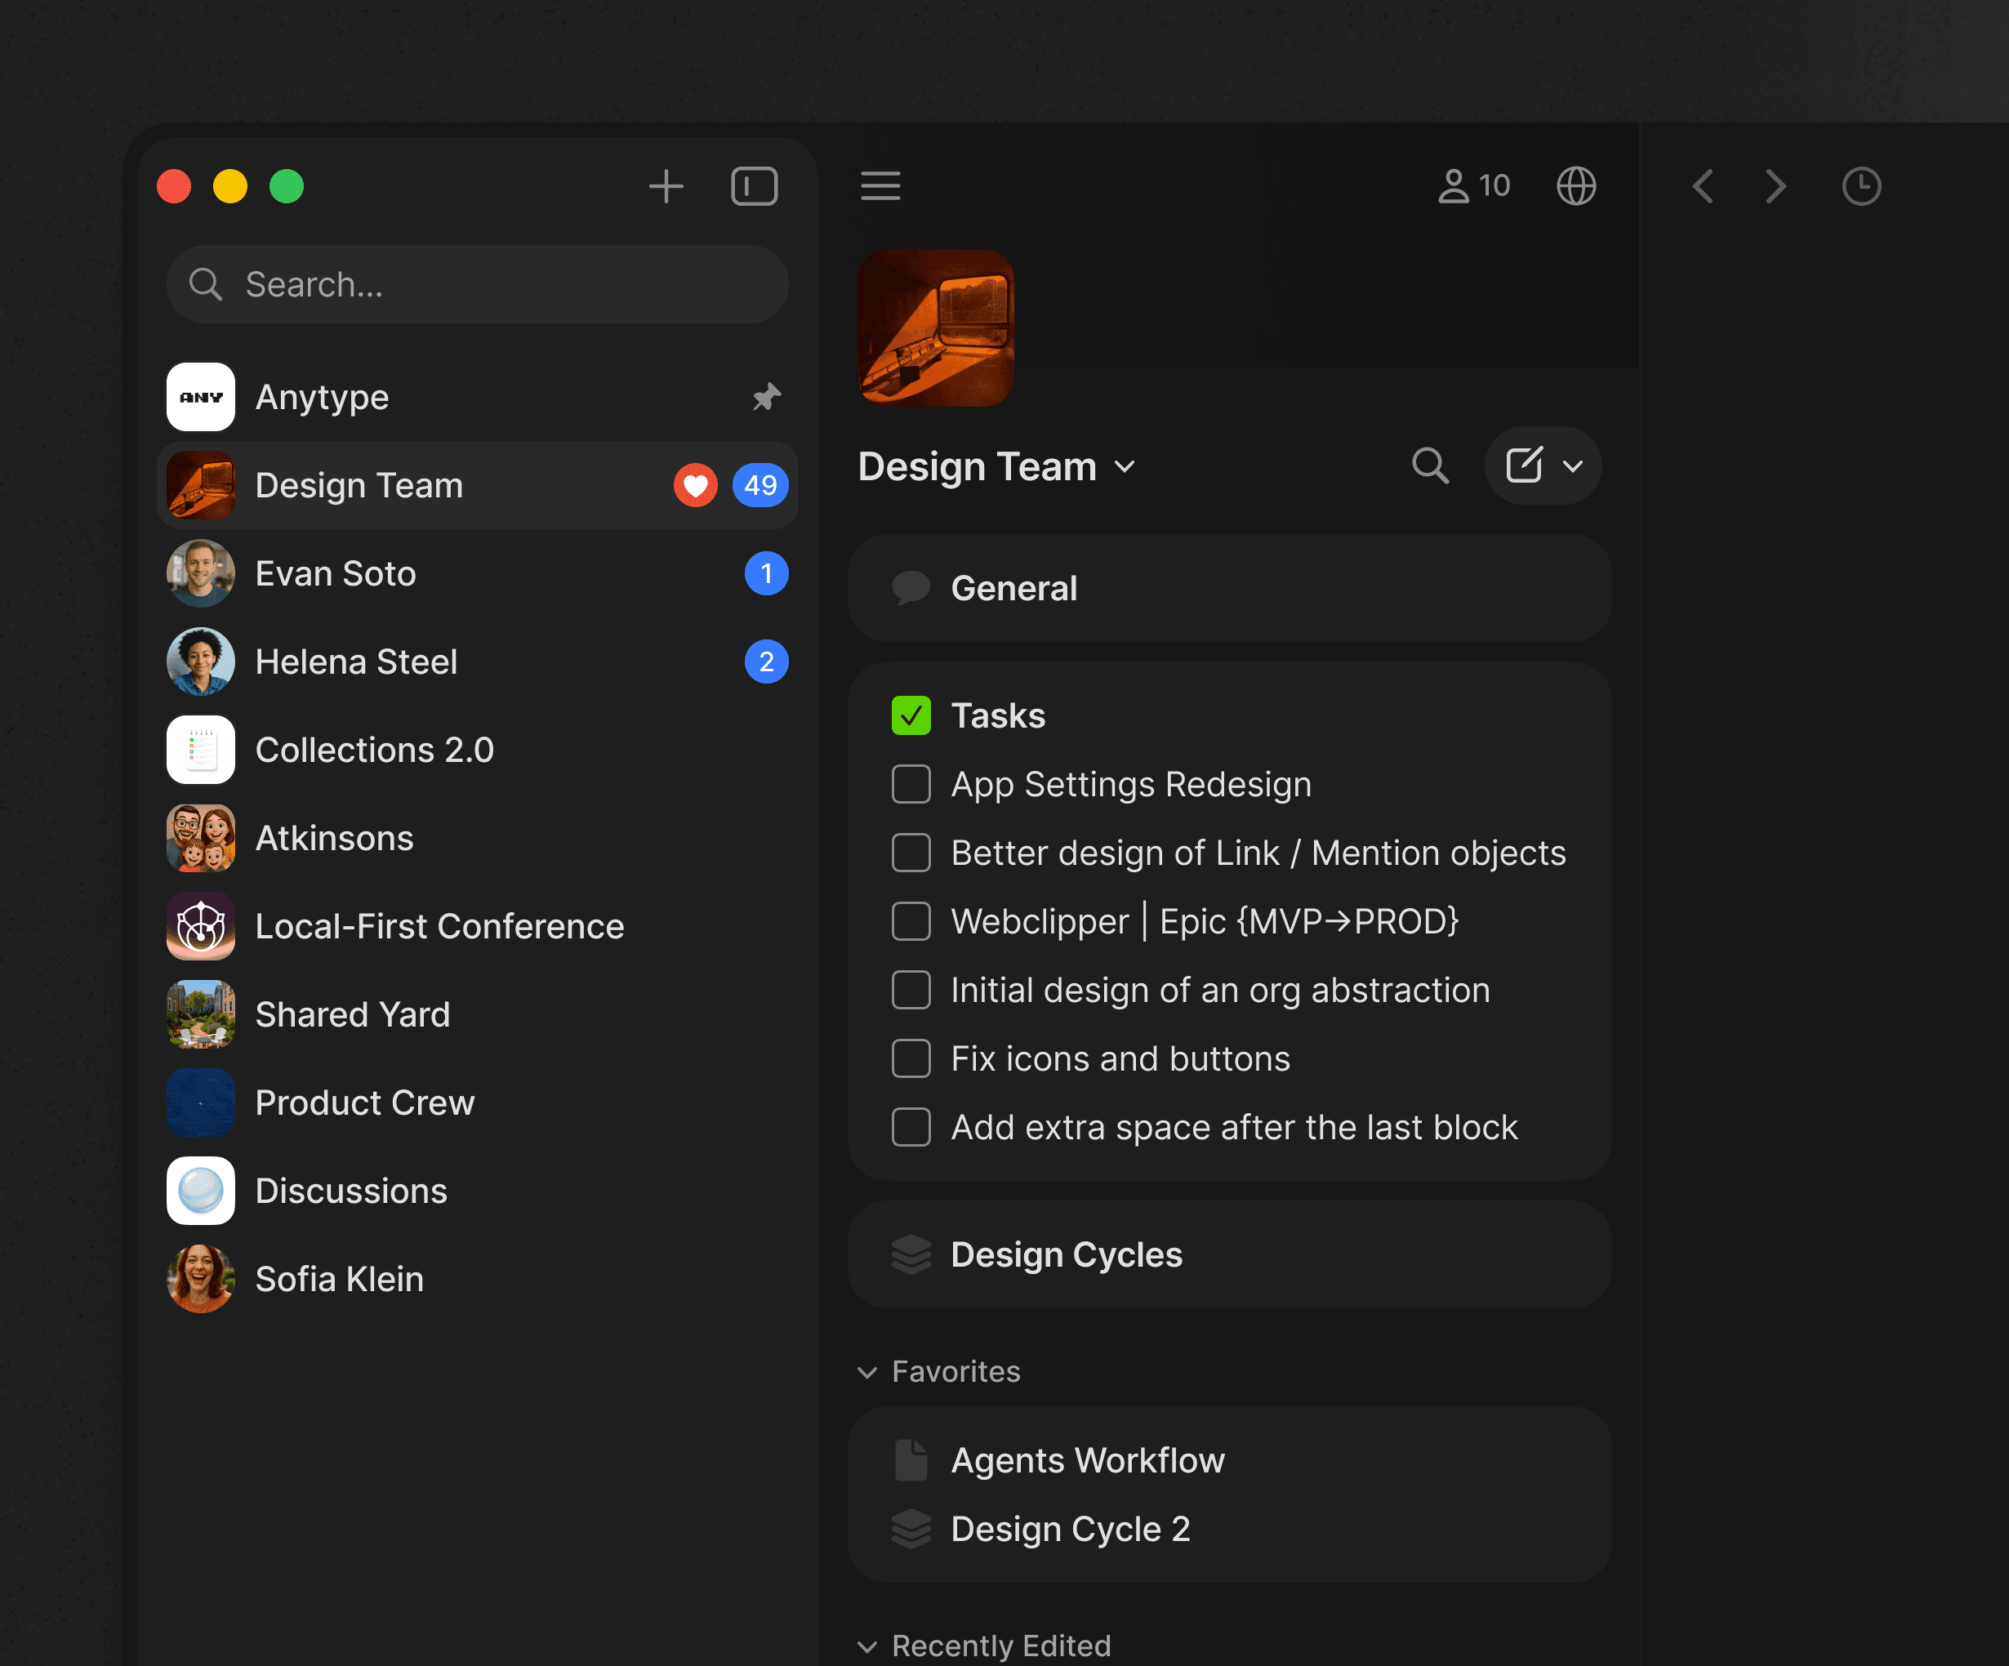Screen dimensions: 2009x1666
Task: Click Evan Soto's avatar
Action: (201, 573)
